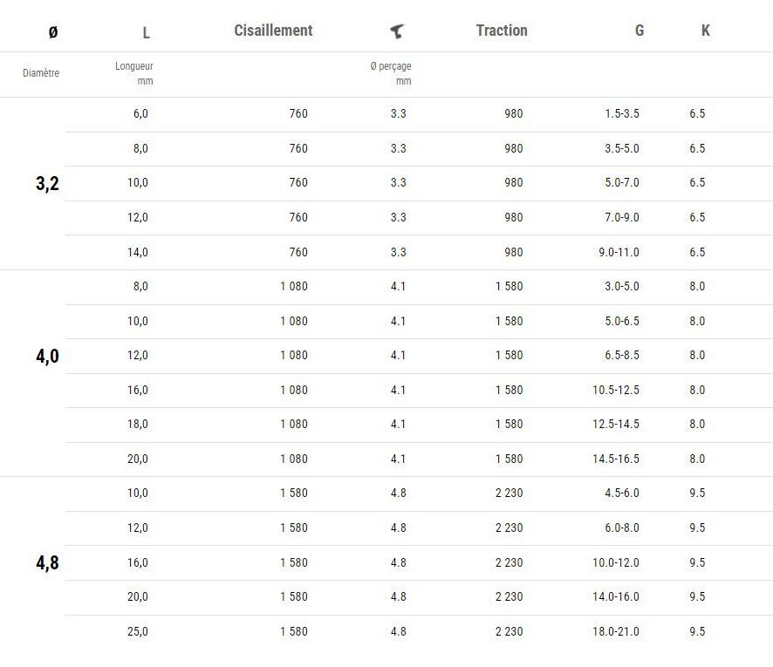Click the Ø perçage mm subheader
The image size is (773, 667).
click(391, 73)
